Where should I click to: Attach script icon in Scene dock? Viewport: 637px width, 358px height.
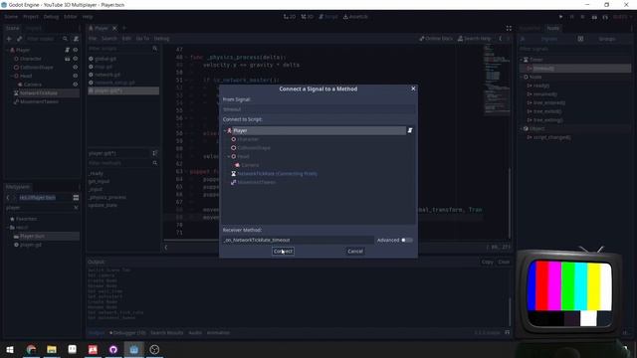point(76,39)
